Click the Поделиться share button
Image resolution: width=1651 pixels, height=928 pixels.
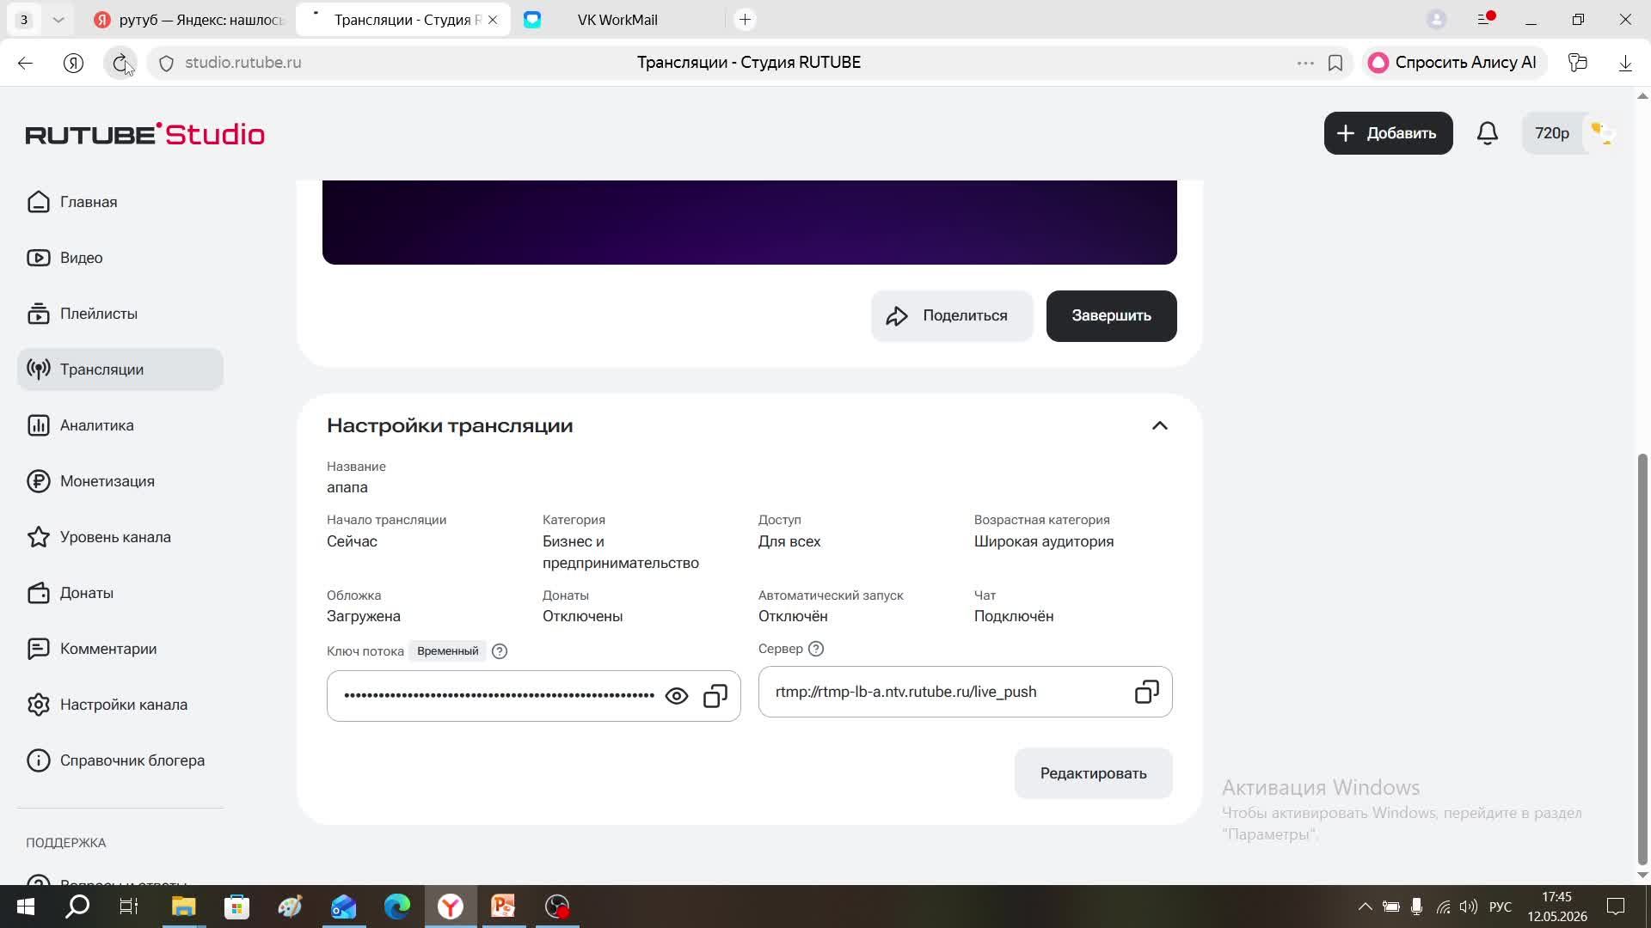(x=952, y=316)
